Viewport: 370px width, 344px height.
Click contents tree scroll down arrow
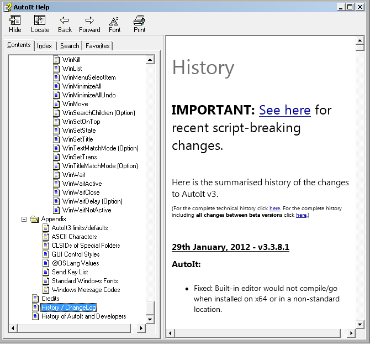[x=150, y=320]
